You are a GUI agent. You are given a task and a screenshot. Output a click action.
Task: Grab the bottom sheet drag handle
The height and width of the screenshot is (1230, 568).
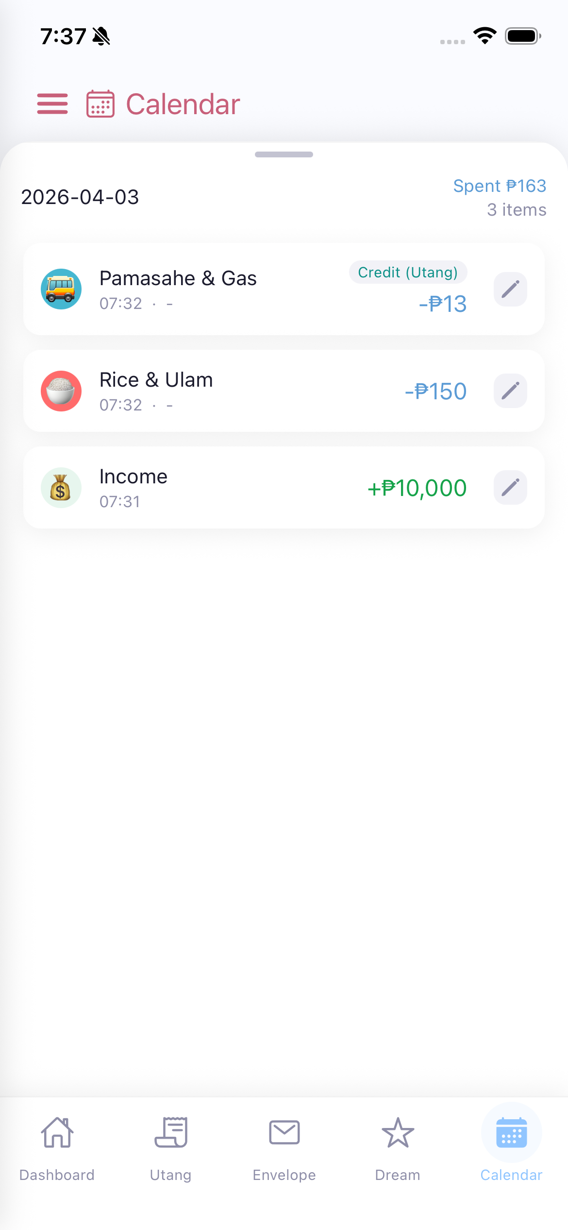pos(284,154)
